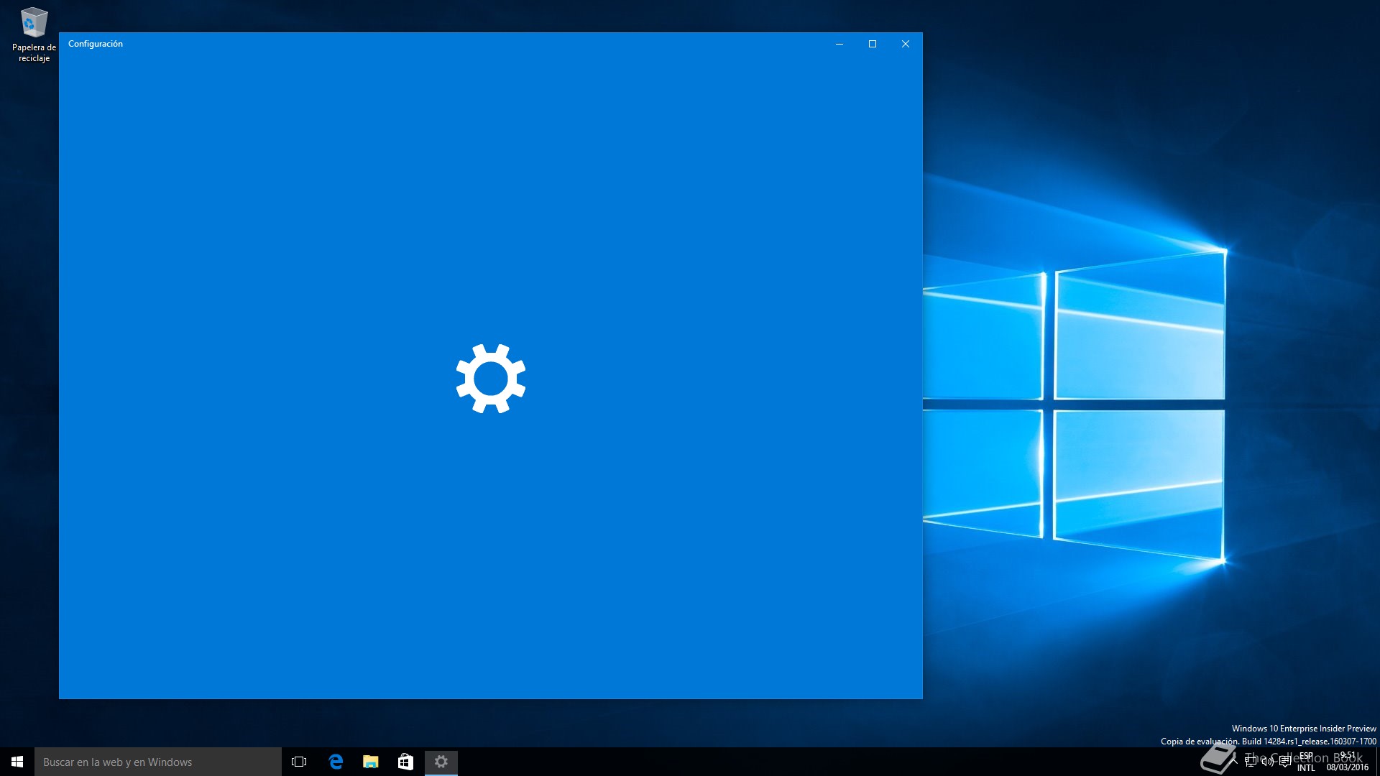
Task: Open the Action Center notifications icon
Action: coord(1285,762)
